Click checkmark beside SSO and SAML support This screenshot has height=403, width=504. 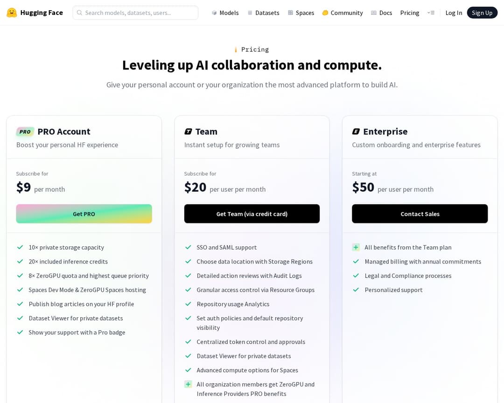(188, 247)
